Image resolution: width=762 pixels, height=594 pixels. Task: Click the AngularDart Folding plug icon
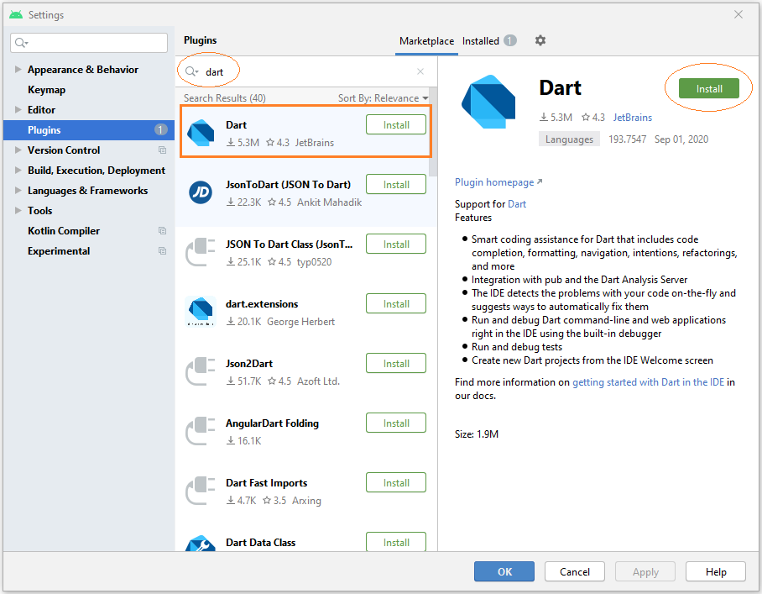coord(201,430)
